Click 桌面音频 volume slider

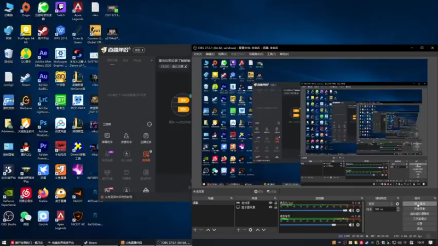coord(313,225)
